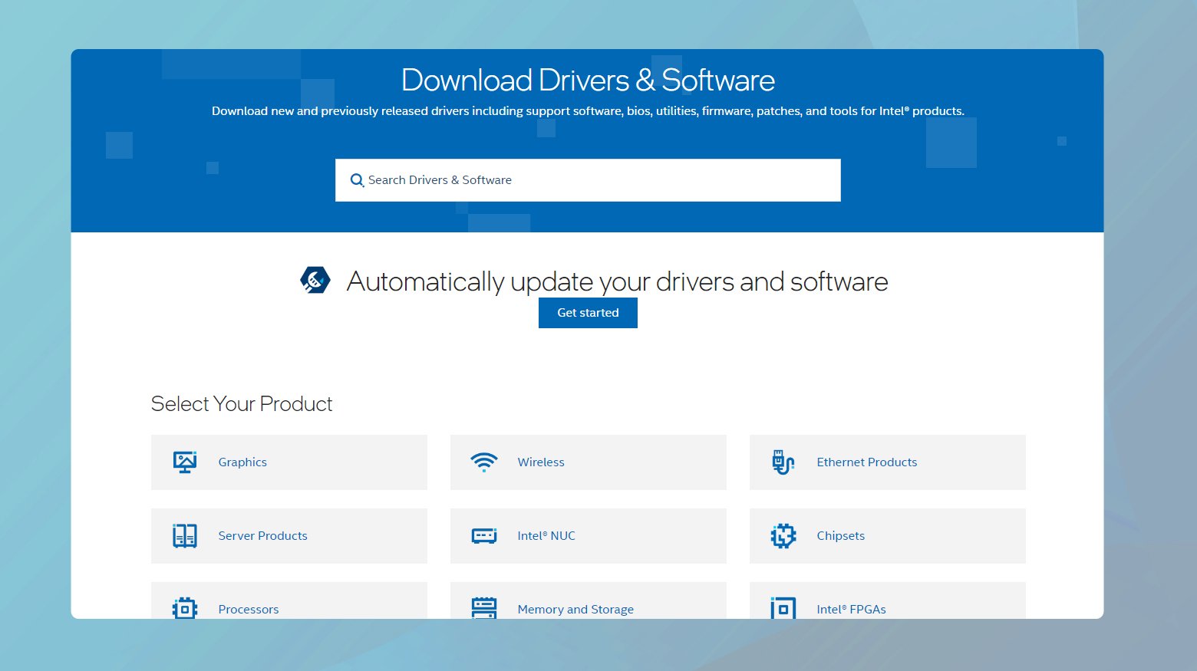Open the Memory and Storage category
This screenshot has width=1197, height=671.
(x=575, y=608)
